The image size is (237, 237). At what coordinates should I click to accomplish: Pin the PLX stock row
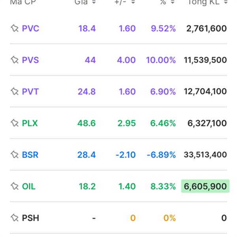14,123
